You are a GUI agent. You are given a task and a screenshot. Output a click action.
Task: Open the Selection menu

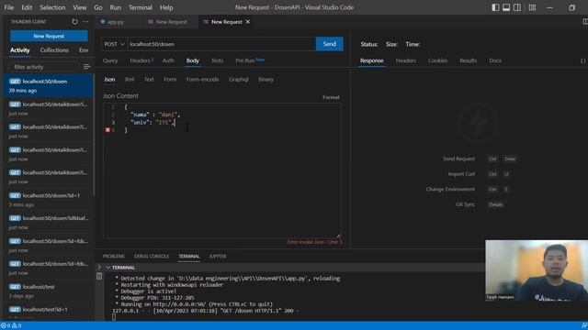pos(52,7)
